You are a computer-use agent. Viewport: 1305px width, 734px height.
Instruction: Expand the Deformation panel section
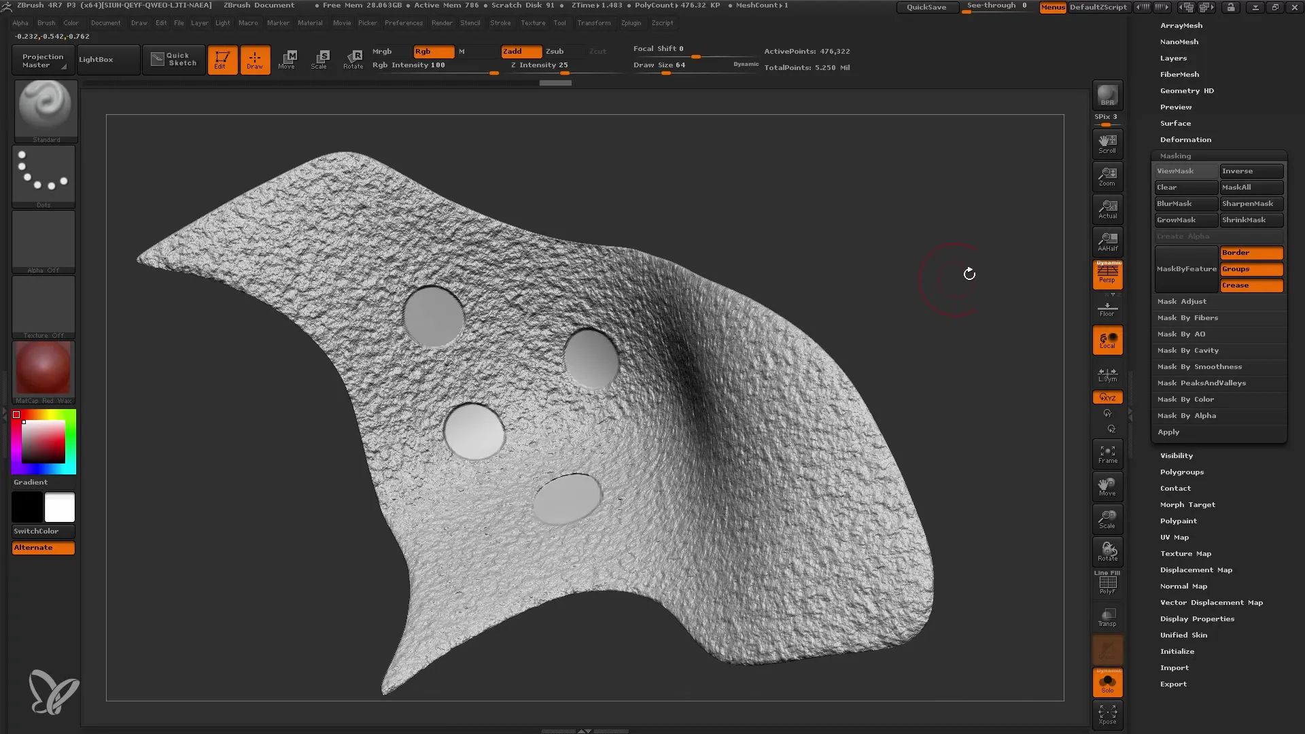point(1185,139)
